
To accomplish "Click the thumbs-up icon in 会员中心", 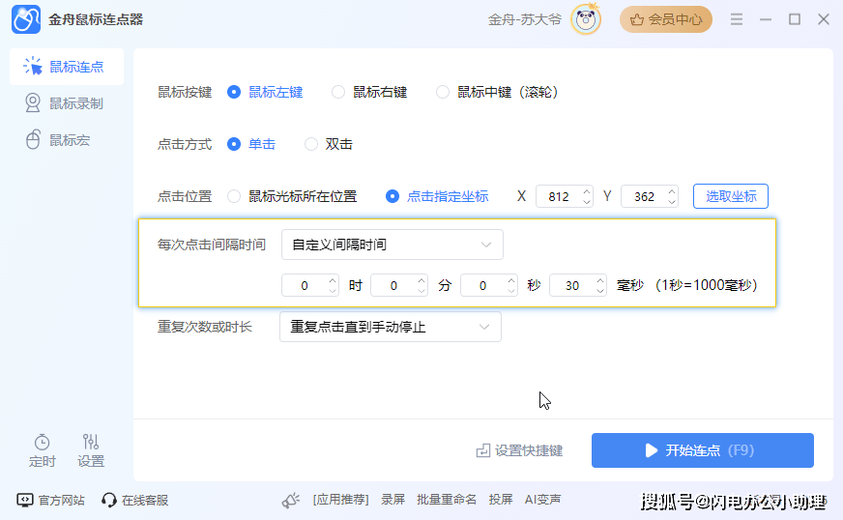I will (x=637, y=20).
